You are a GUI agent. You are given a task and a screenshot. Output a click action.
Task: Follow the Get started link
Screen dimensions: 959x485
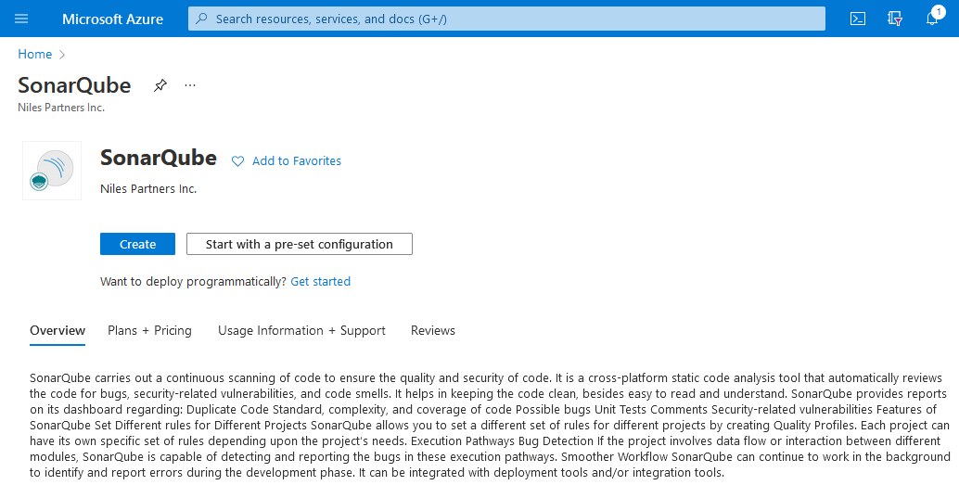coord(320,281)
